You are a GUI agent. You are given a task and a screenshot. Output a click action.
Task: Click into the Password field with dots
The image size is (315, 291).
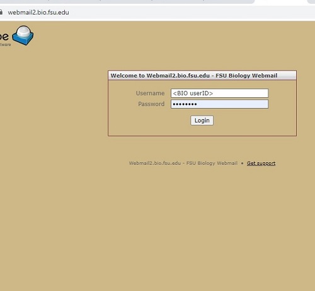pos(219,104)
